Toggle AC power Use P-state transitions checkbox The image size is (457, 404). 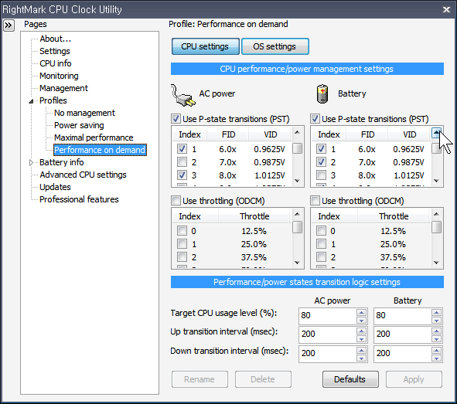coord(176,119)
